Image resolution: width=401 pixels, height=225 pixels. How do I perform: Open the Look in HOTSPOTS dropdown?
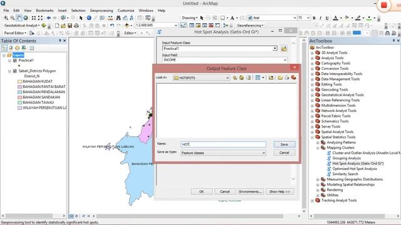tap(227, 77)
